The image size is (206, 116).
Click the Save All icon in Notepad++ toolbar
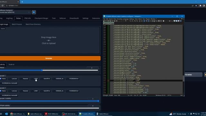click(110, 21)
